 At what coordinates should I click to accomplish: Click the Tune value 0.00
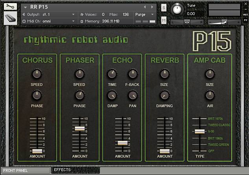point(191,14)
